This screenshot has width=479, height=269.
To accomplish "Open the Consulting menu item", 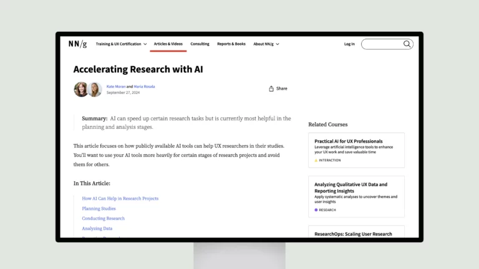I will (x=200, y=44).
